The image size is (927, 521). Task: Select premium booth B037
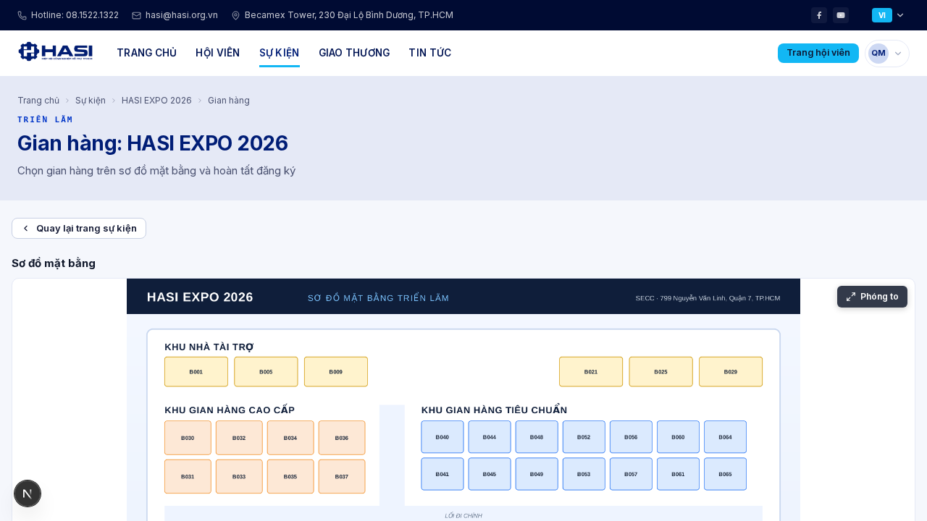[x=342, y=477]
